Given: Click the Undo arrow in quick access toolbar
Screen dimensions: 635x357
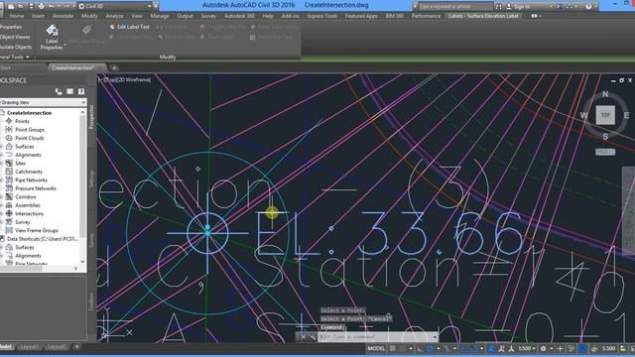Looking at the screenshot, I should click(x=53, y=6).
